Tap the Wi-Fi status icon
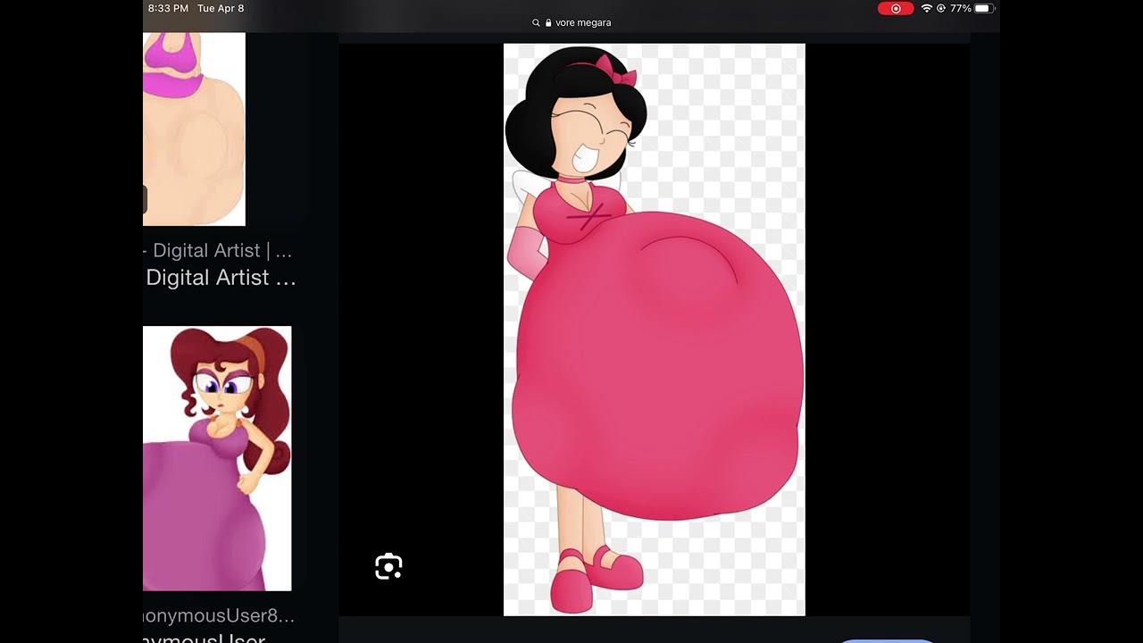Image resolution: width=1143 pixels, height=643 pixels. click(927, 8)
